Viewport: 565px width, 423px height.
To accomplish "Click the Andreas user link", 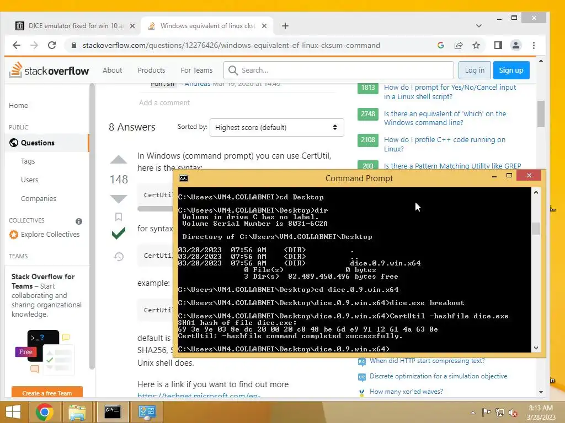I will click(x=197, y=84).
